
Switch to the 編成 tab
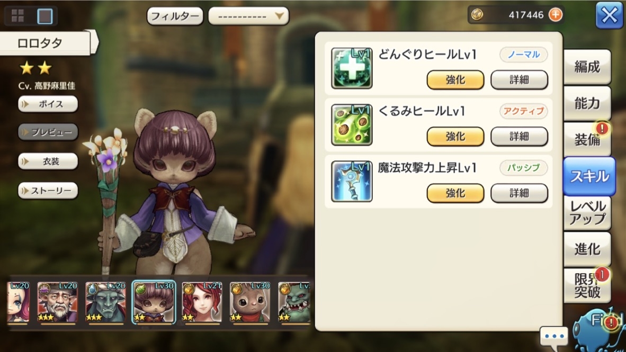[x=587, y=67]
